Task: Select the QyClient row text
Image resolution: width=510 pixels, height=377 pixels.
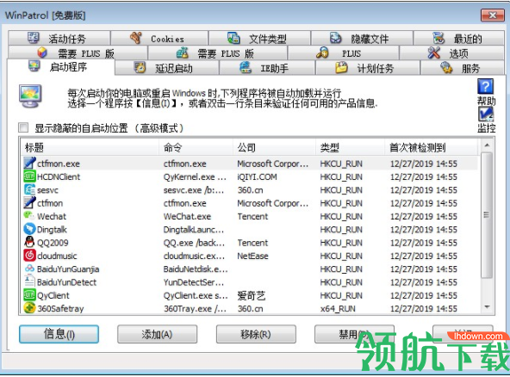Action: click(x=53, y=296)
